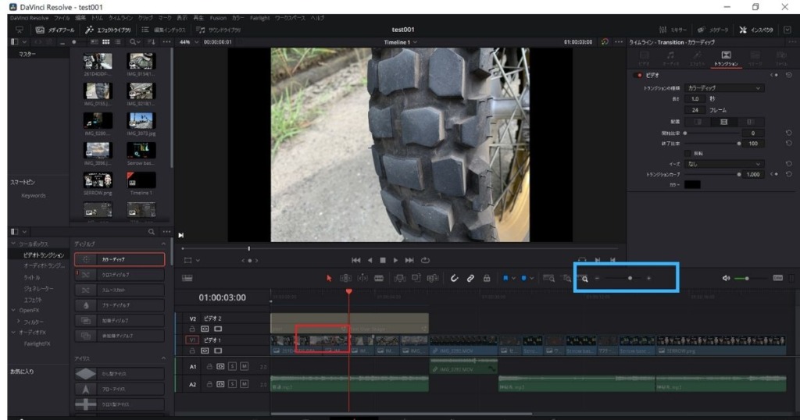This screenshot has height=420, width=800.
Task: Toggle the ビデオ section enable switch
Action: [637, 75]
